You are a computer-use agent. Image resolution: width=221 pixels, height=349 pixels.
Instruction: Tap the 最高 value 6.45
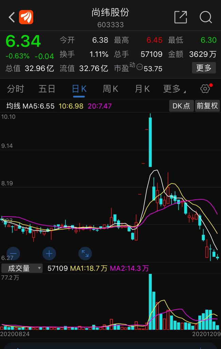pyautogui.click(x=154, y=40)
